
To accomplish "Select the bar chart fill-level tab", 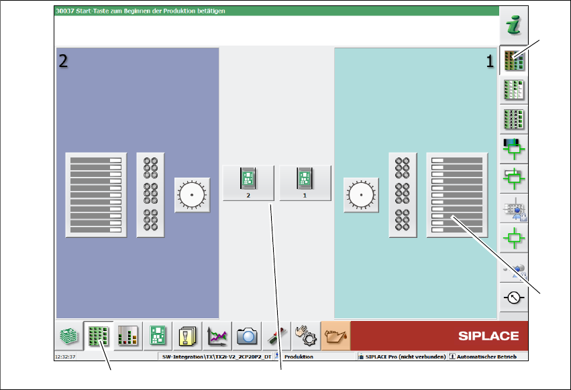I will click(x=127, y=336).
